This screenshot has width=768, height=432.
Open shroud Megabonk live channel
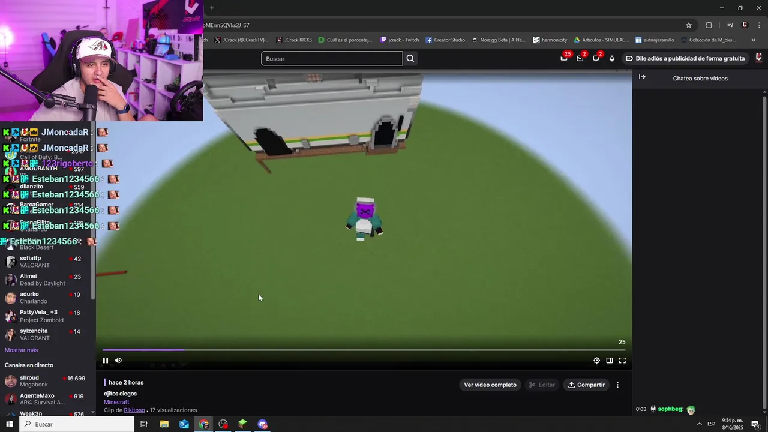pos(47,381)
